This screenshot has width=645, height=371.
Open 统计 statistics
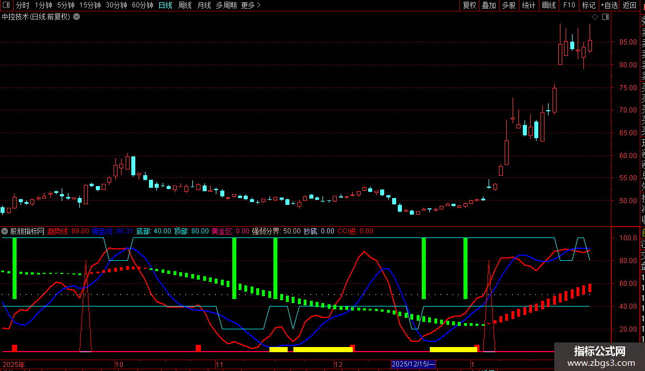pyautogui.click(x=529, y=5)
